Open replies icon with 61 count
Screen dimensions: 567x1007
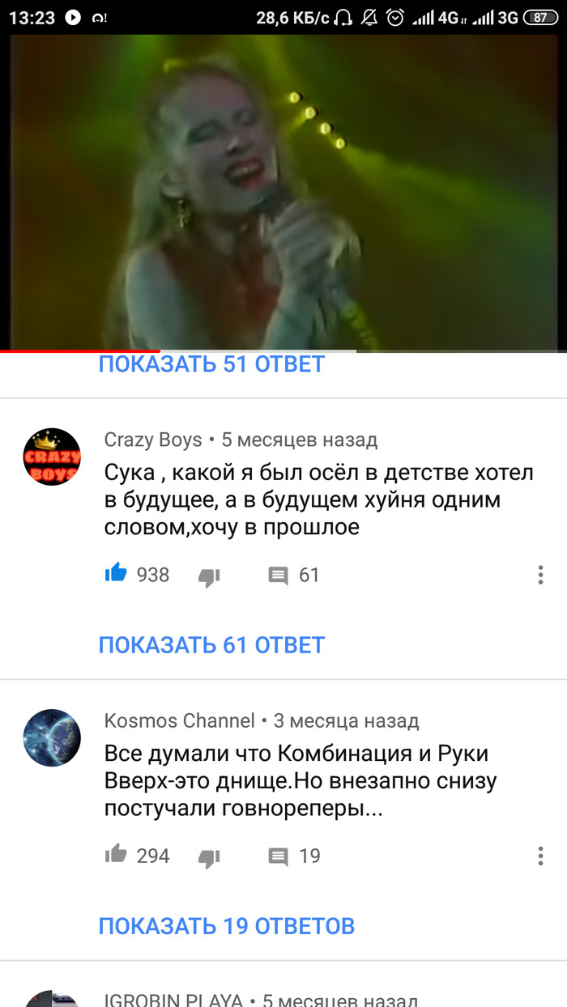[278, 576]
